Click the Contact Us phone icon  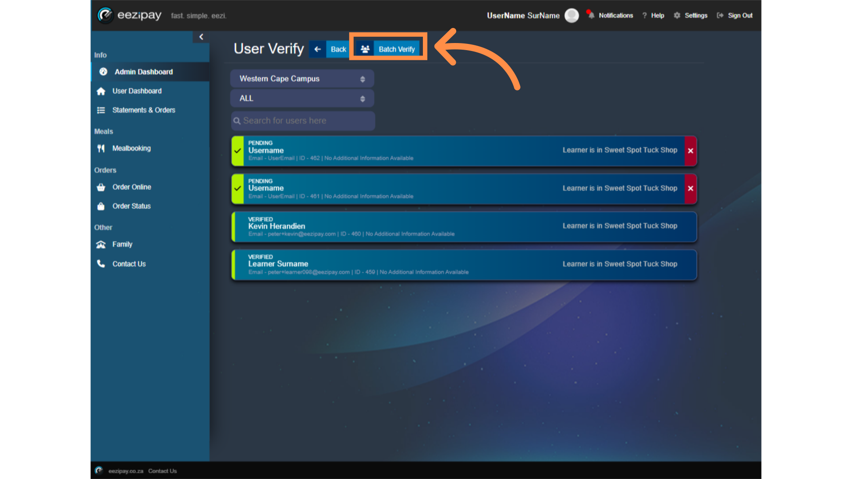[x=101, y=264]
